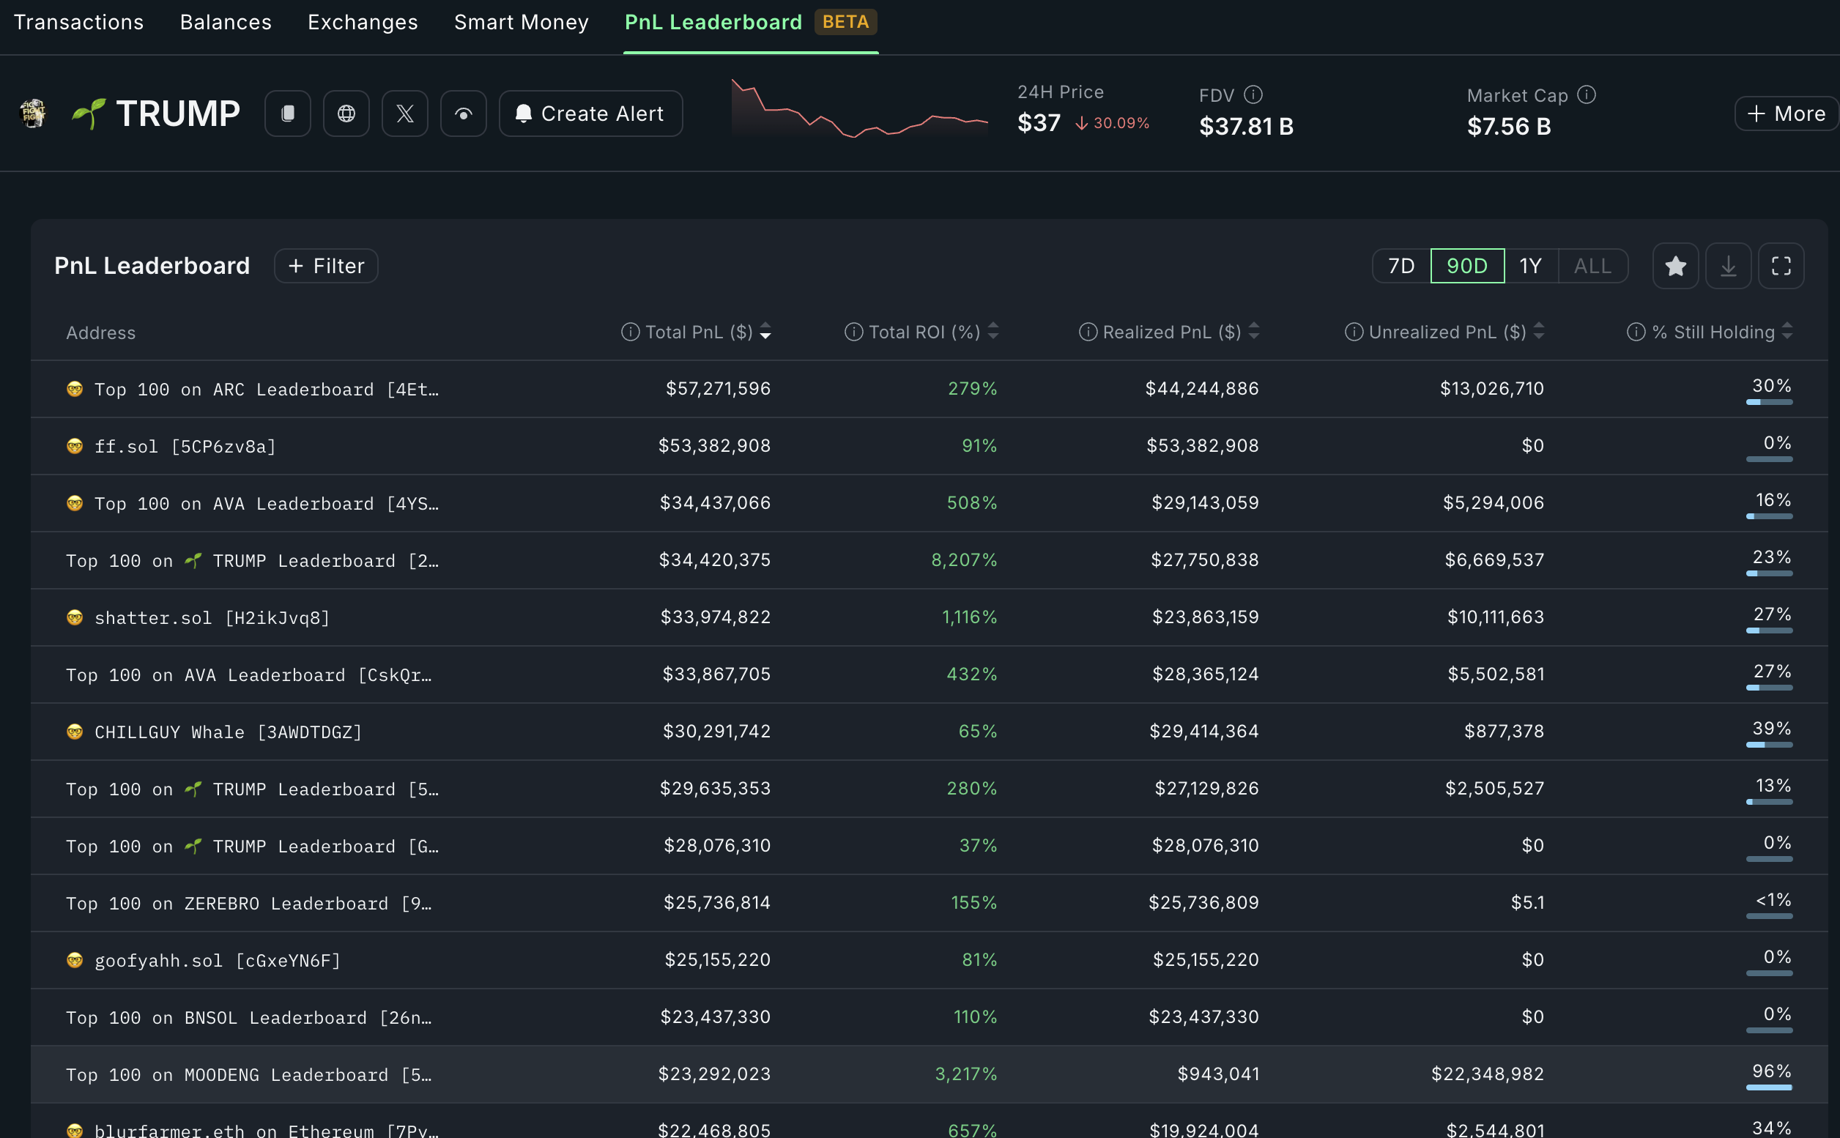Click the FDV info icon

tap(1253, 94)
